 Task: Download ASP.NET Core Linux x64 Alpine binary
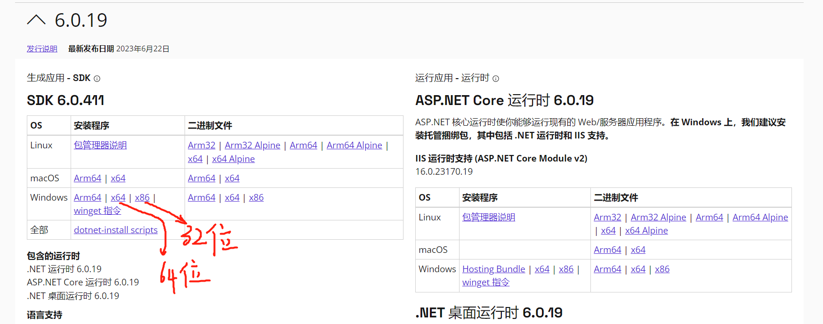tap(646, 230)
